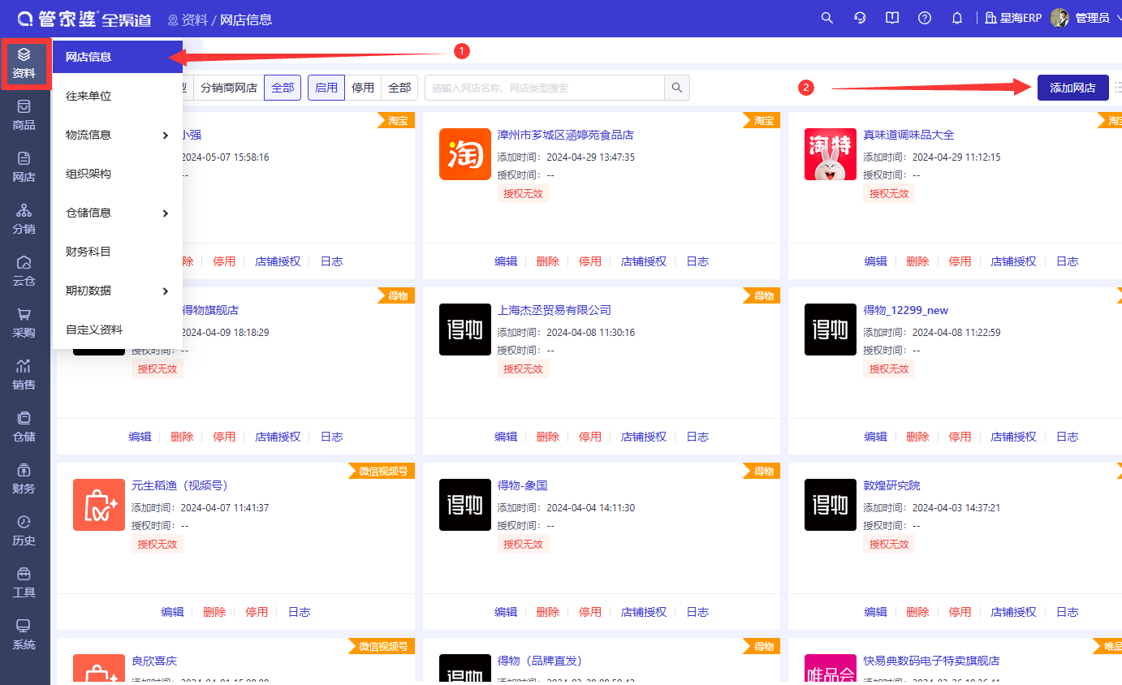Choose 自定义资料 in the 资料 menu
The height and width of the screenshot is (685, 1122).
click(118, 330)
